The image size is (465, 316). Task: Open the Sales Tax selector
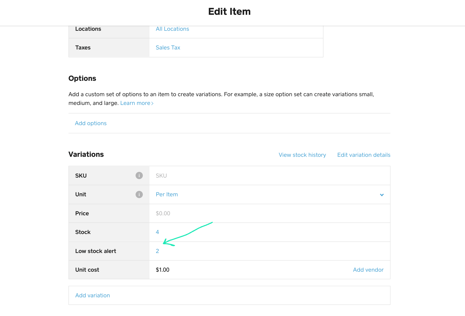(168, 48)
